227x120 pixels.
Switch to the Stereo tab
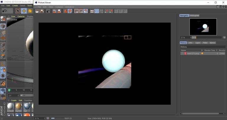(213, 43)
